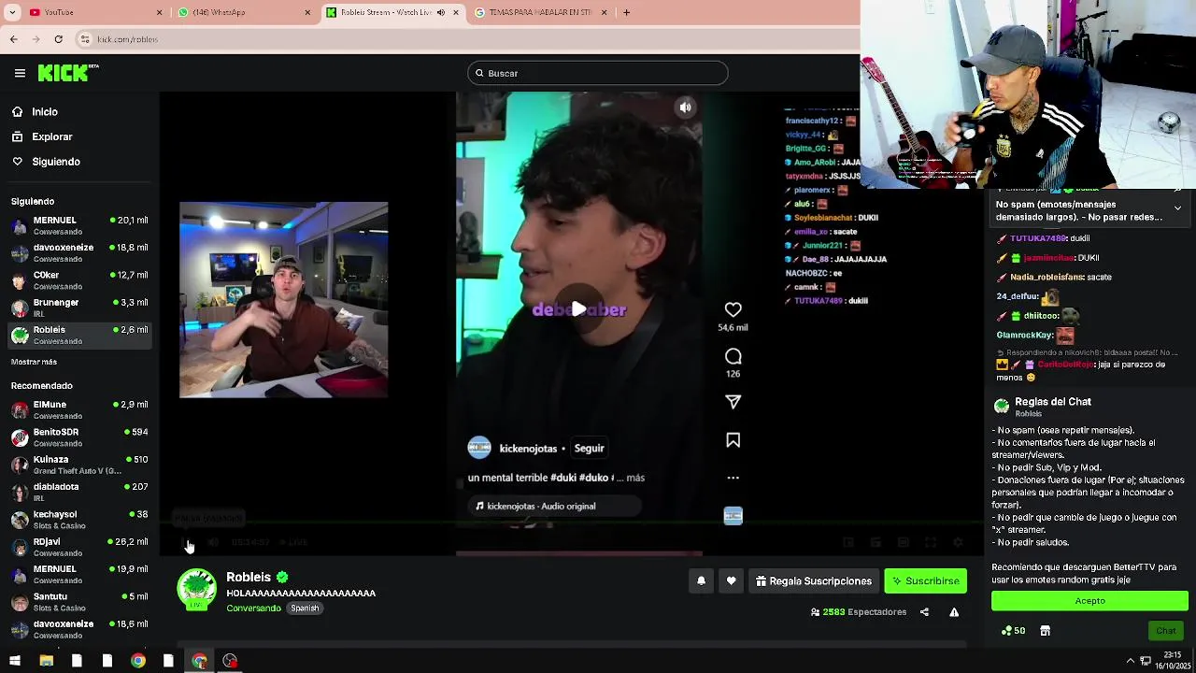This screenshot has height=673, width=1196.
Task: Reload the Kick page
Action: pos(58,39)
